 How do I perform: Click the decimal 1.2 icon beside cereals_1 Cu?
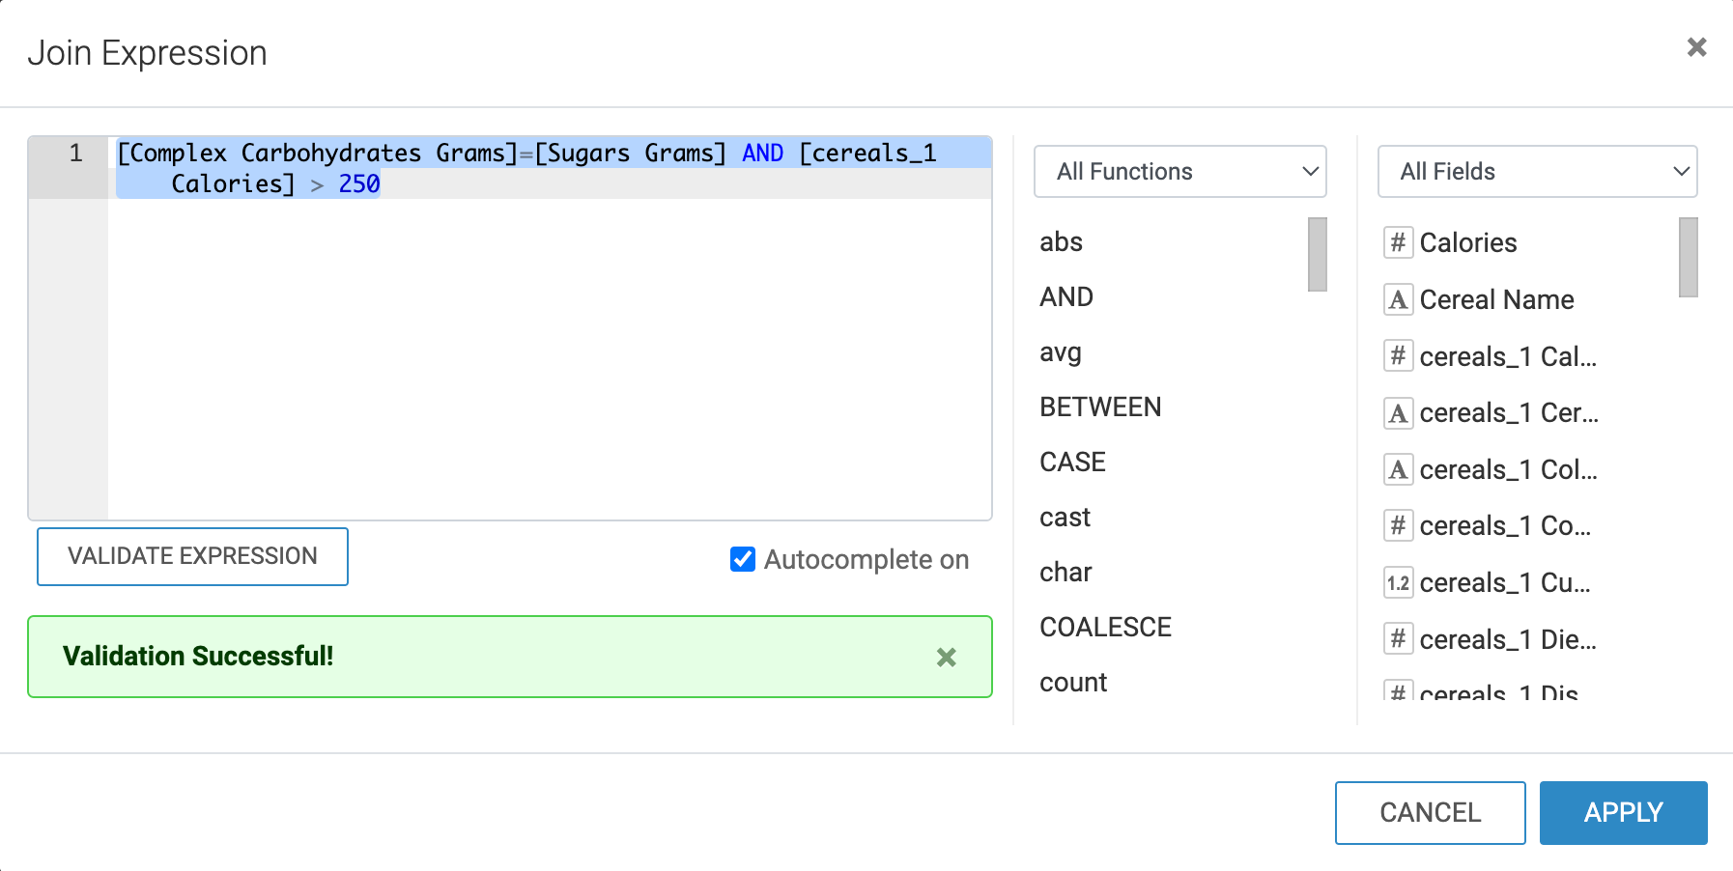1398,582
